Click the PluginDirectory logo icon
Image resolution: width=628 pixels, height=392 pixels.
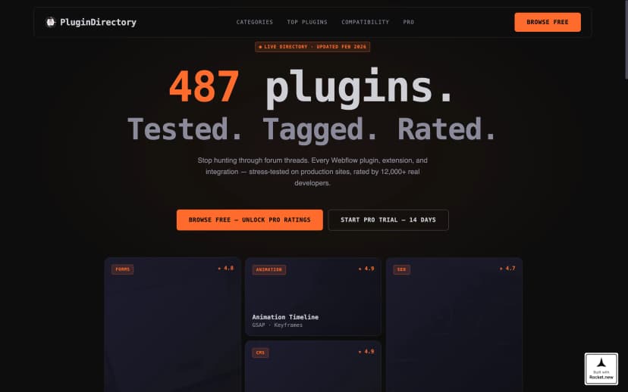coord(51,22)
